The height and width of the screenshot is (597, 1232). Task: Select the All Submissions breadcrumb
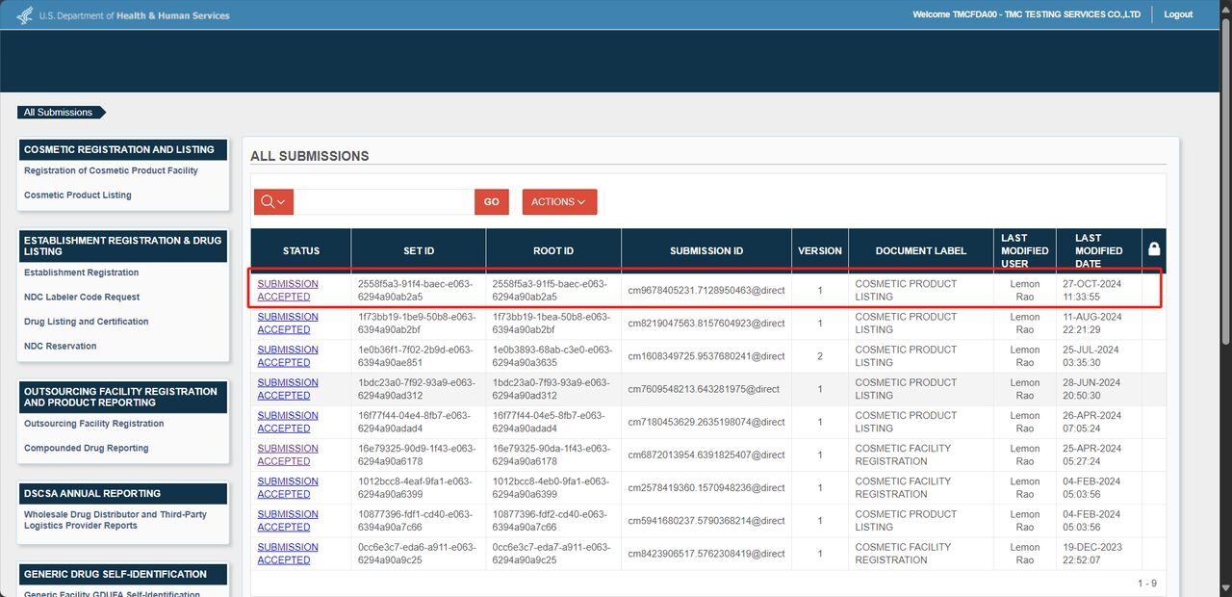click(59, 113)
